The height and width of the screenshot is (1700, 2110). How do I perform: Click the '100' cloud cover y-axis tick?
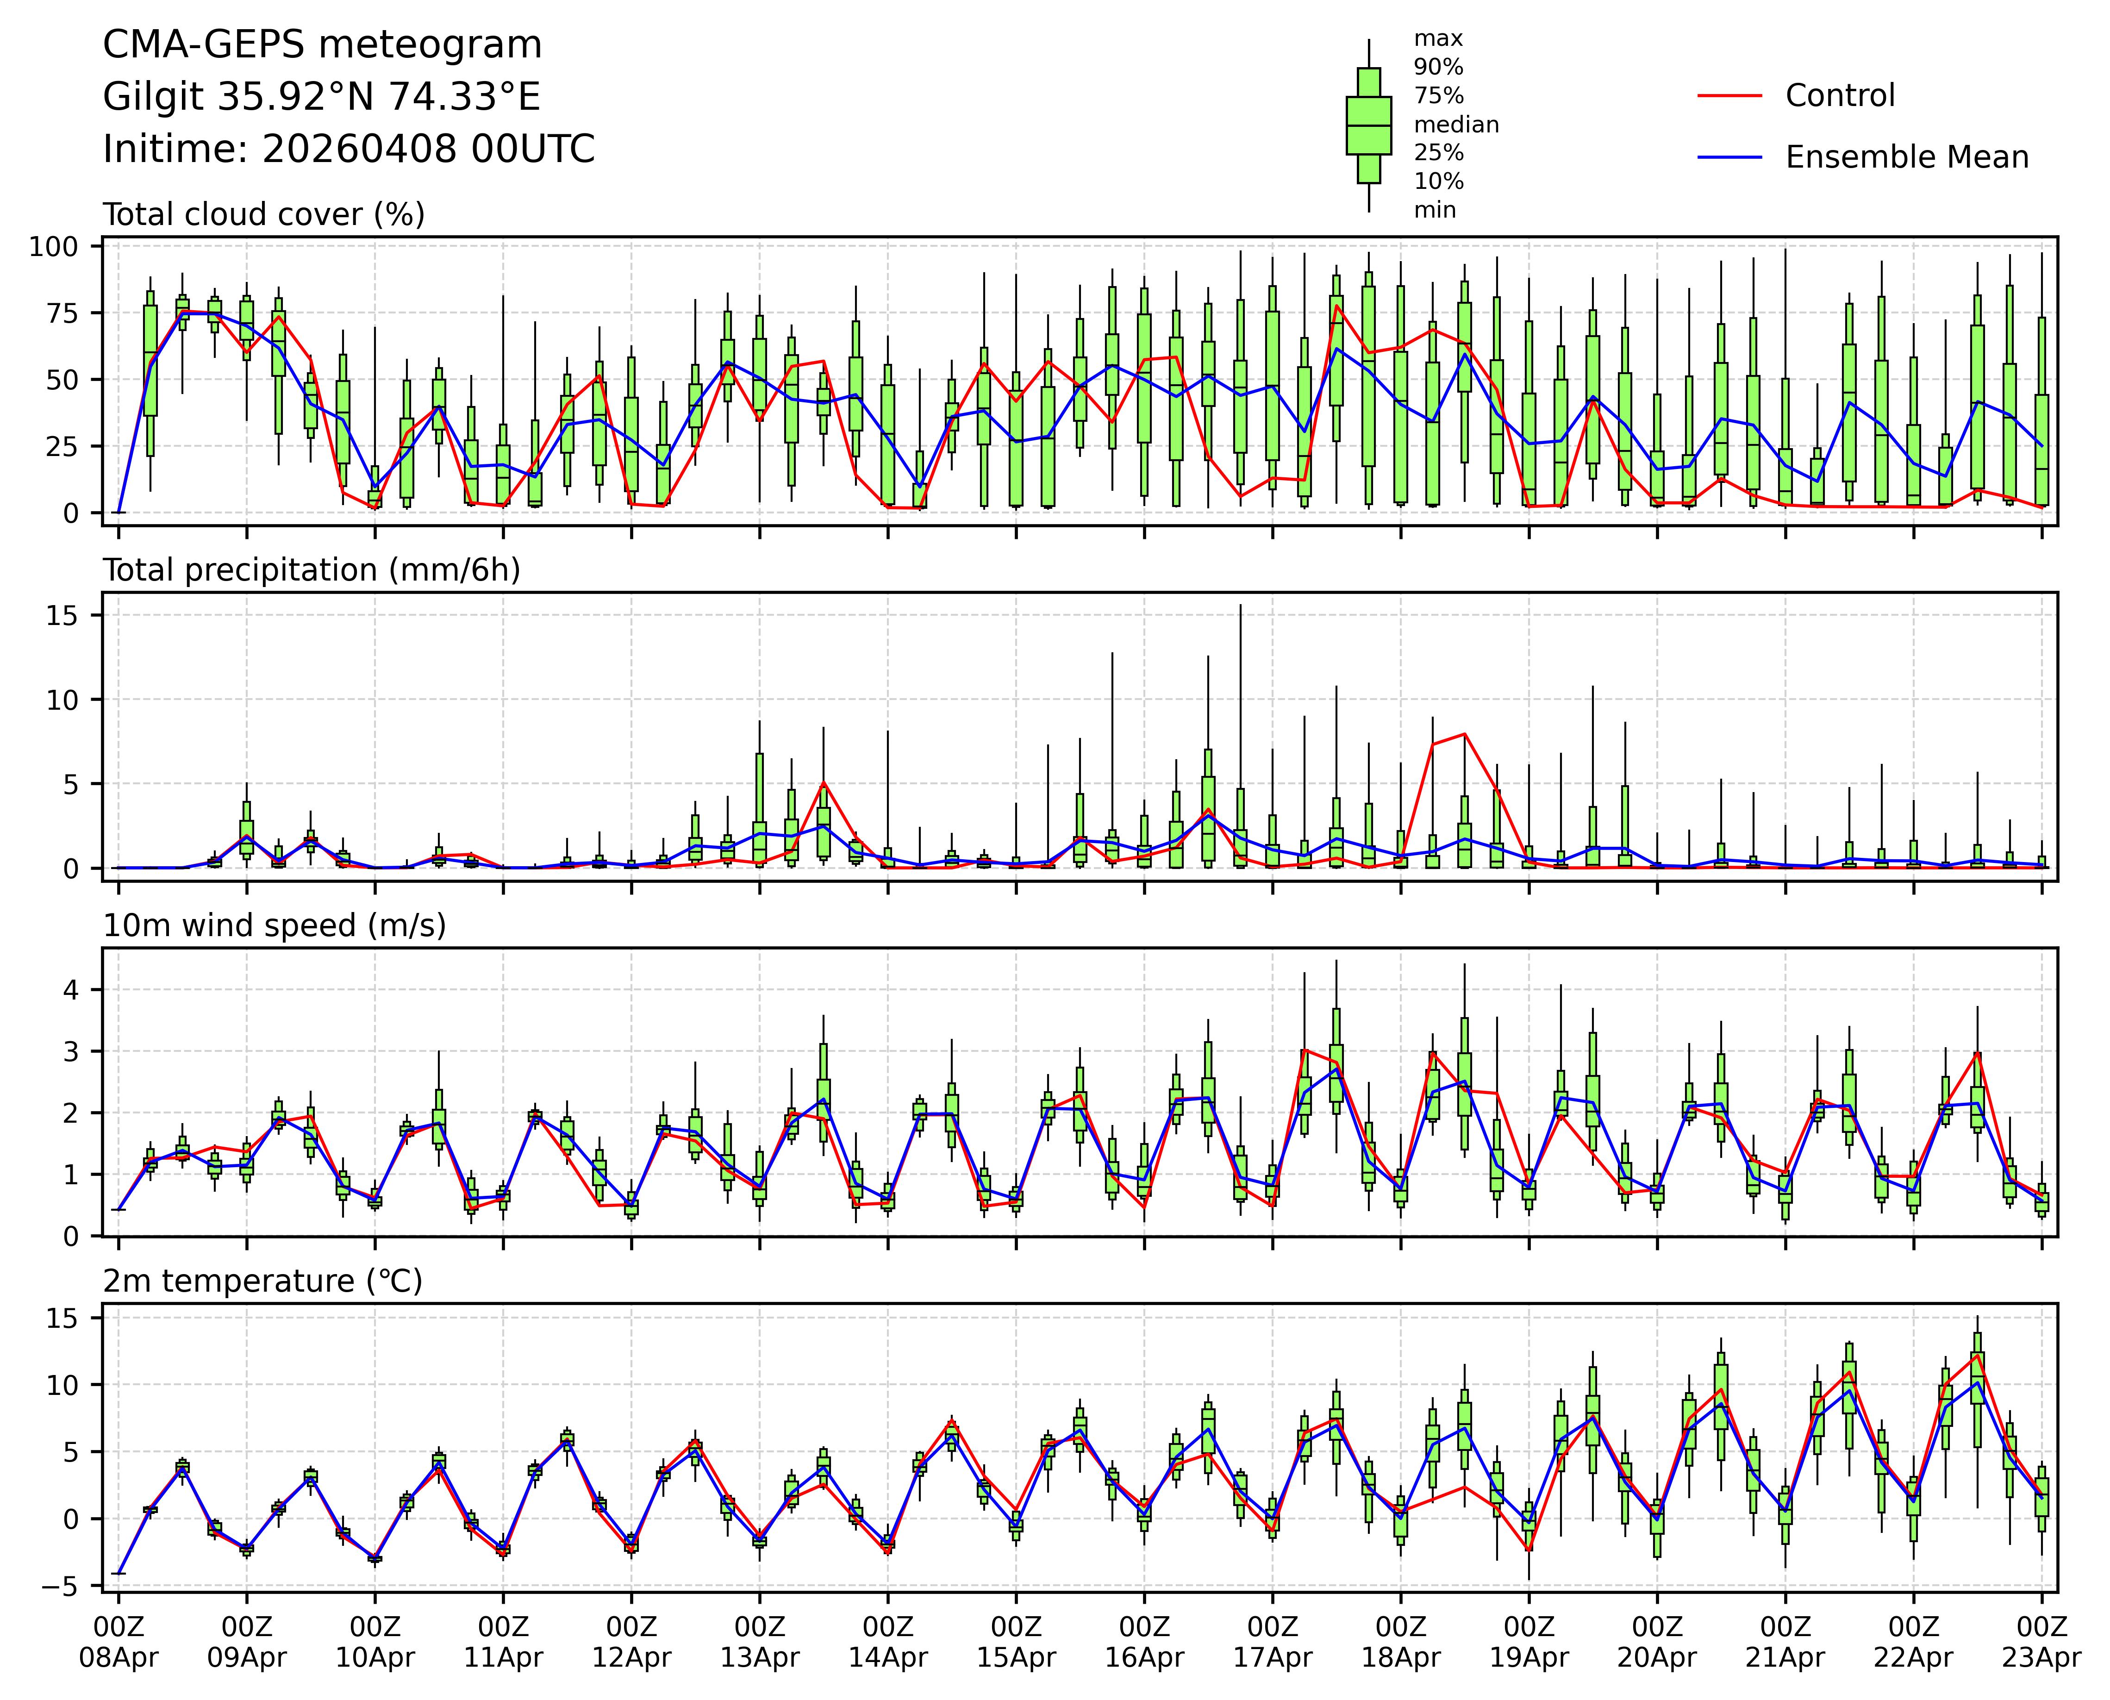point(53,247)
